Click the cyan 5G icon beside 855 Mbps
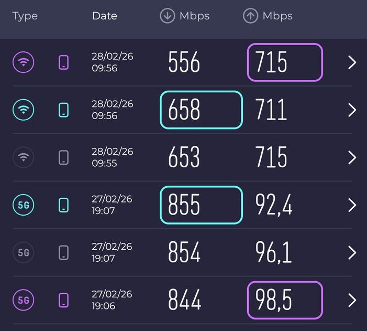Image resolution: width=367 pixels, height=331 pixels. coord(24,205)
